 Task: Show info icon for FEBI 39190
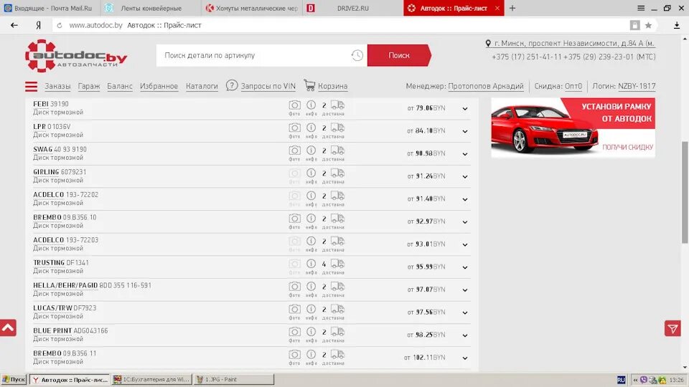pyautogui.click(x=311, y=105)
